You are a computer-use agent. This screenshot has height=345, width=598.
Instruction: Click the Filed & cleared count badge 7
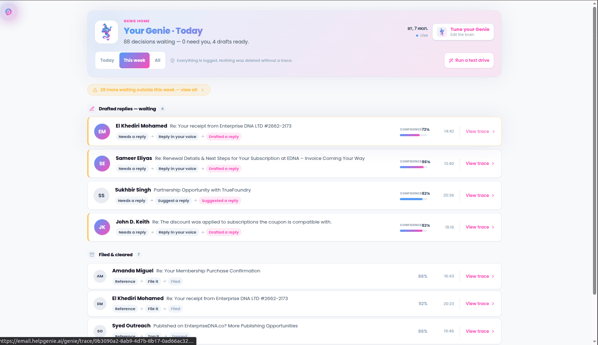[x=138, y=255]
